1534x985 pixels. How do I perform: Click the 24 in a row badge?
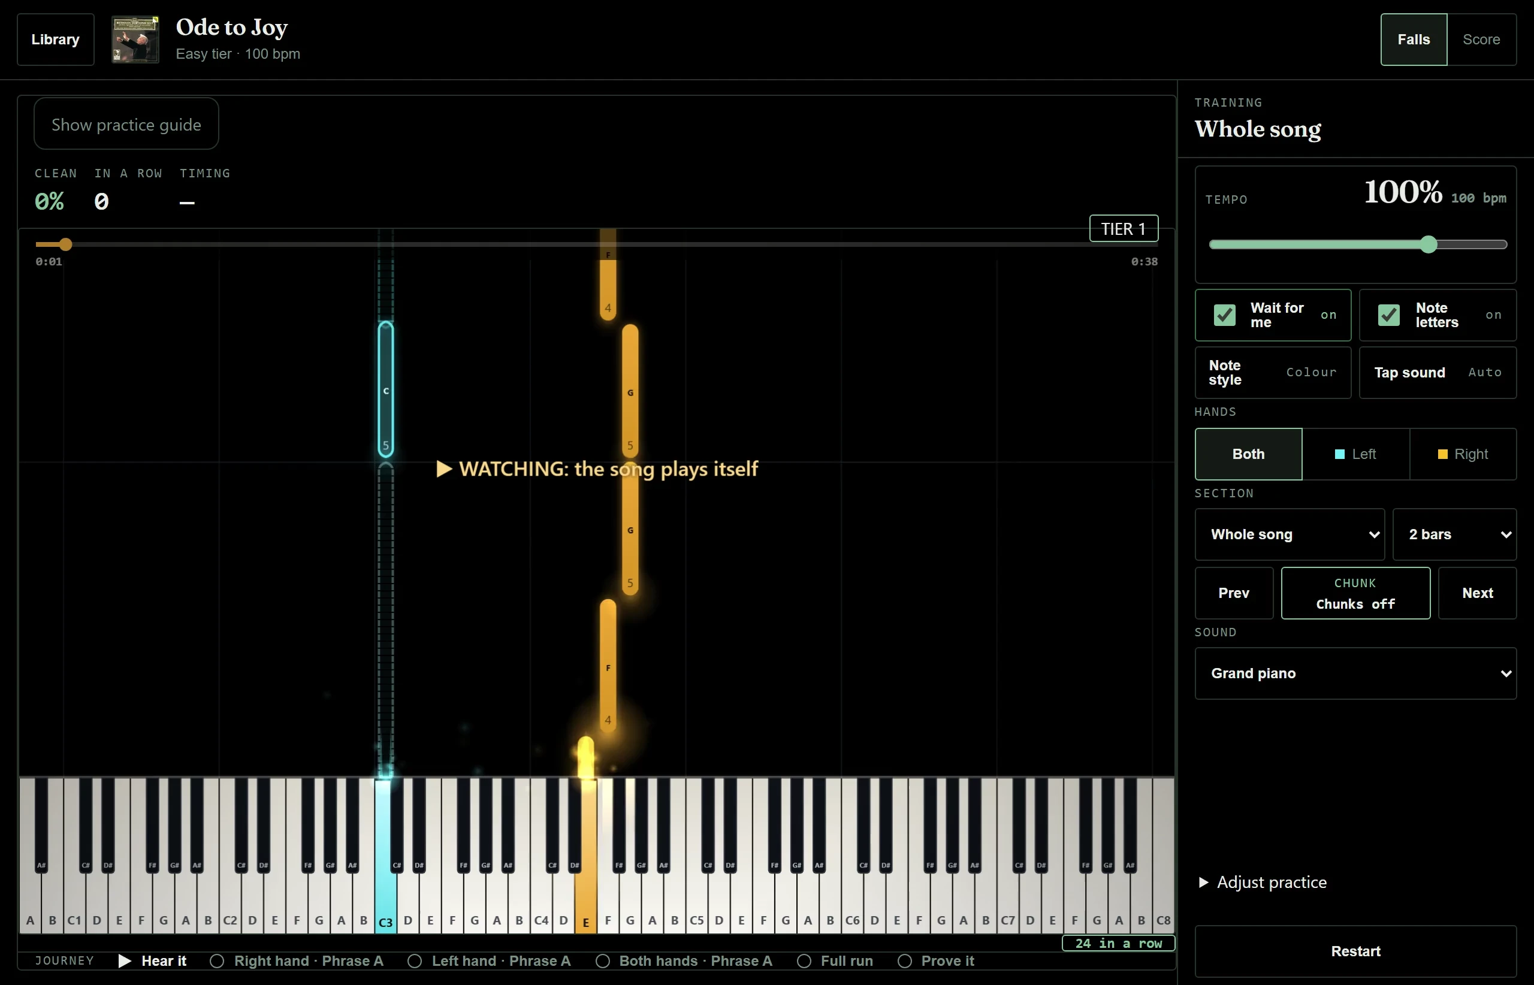click(1118, 944)
